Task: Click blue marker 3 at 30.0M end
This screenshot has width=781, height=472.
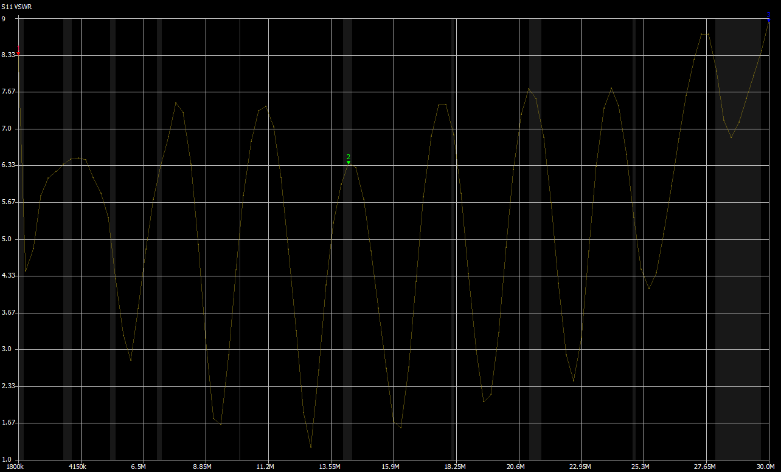Action: (x=768, y=16)
